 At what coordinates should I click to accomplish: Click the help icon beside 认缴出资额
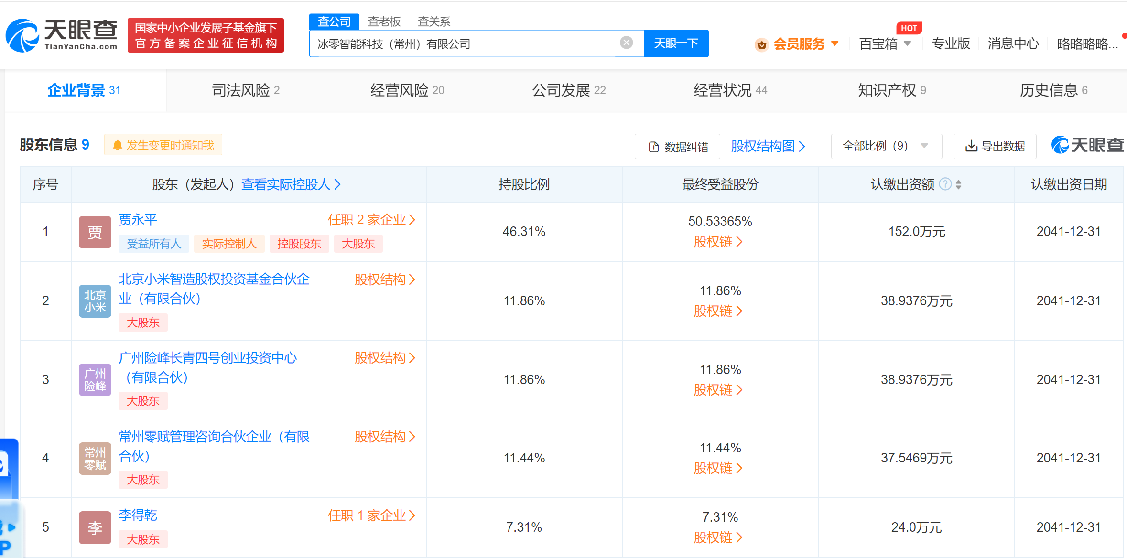click(x=945, y=184)
